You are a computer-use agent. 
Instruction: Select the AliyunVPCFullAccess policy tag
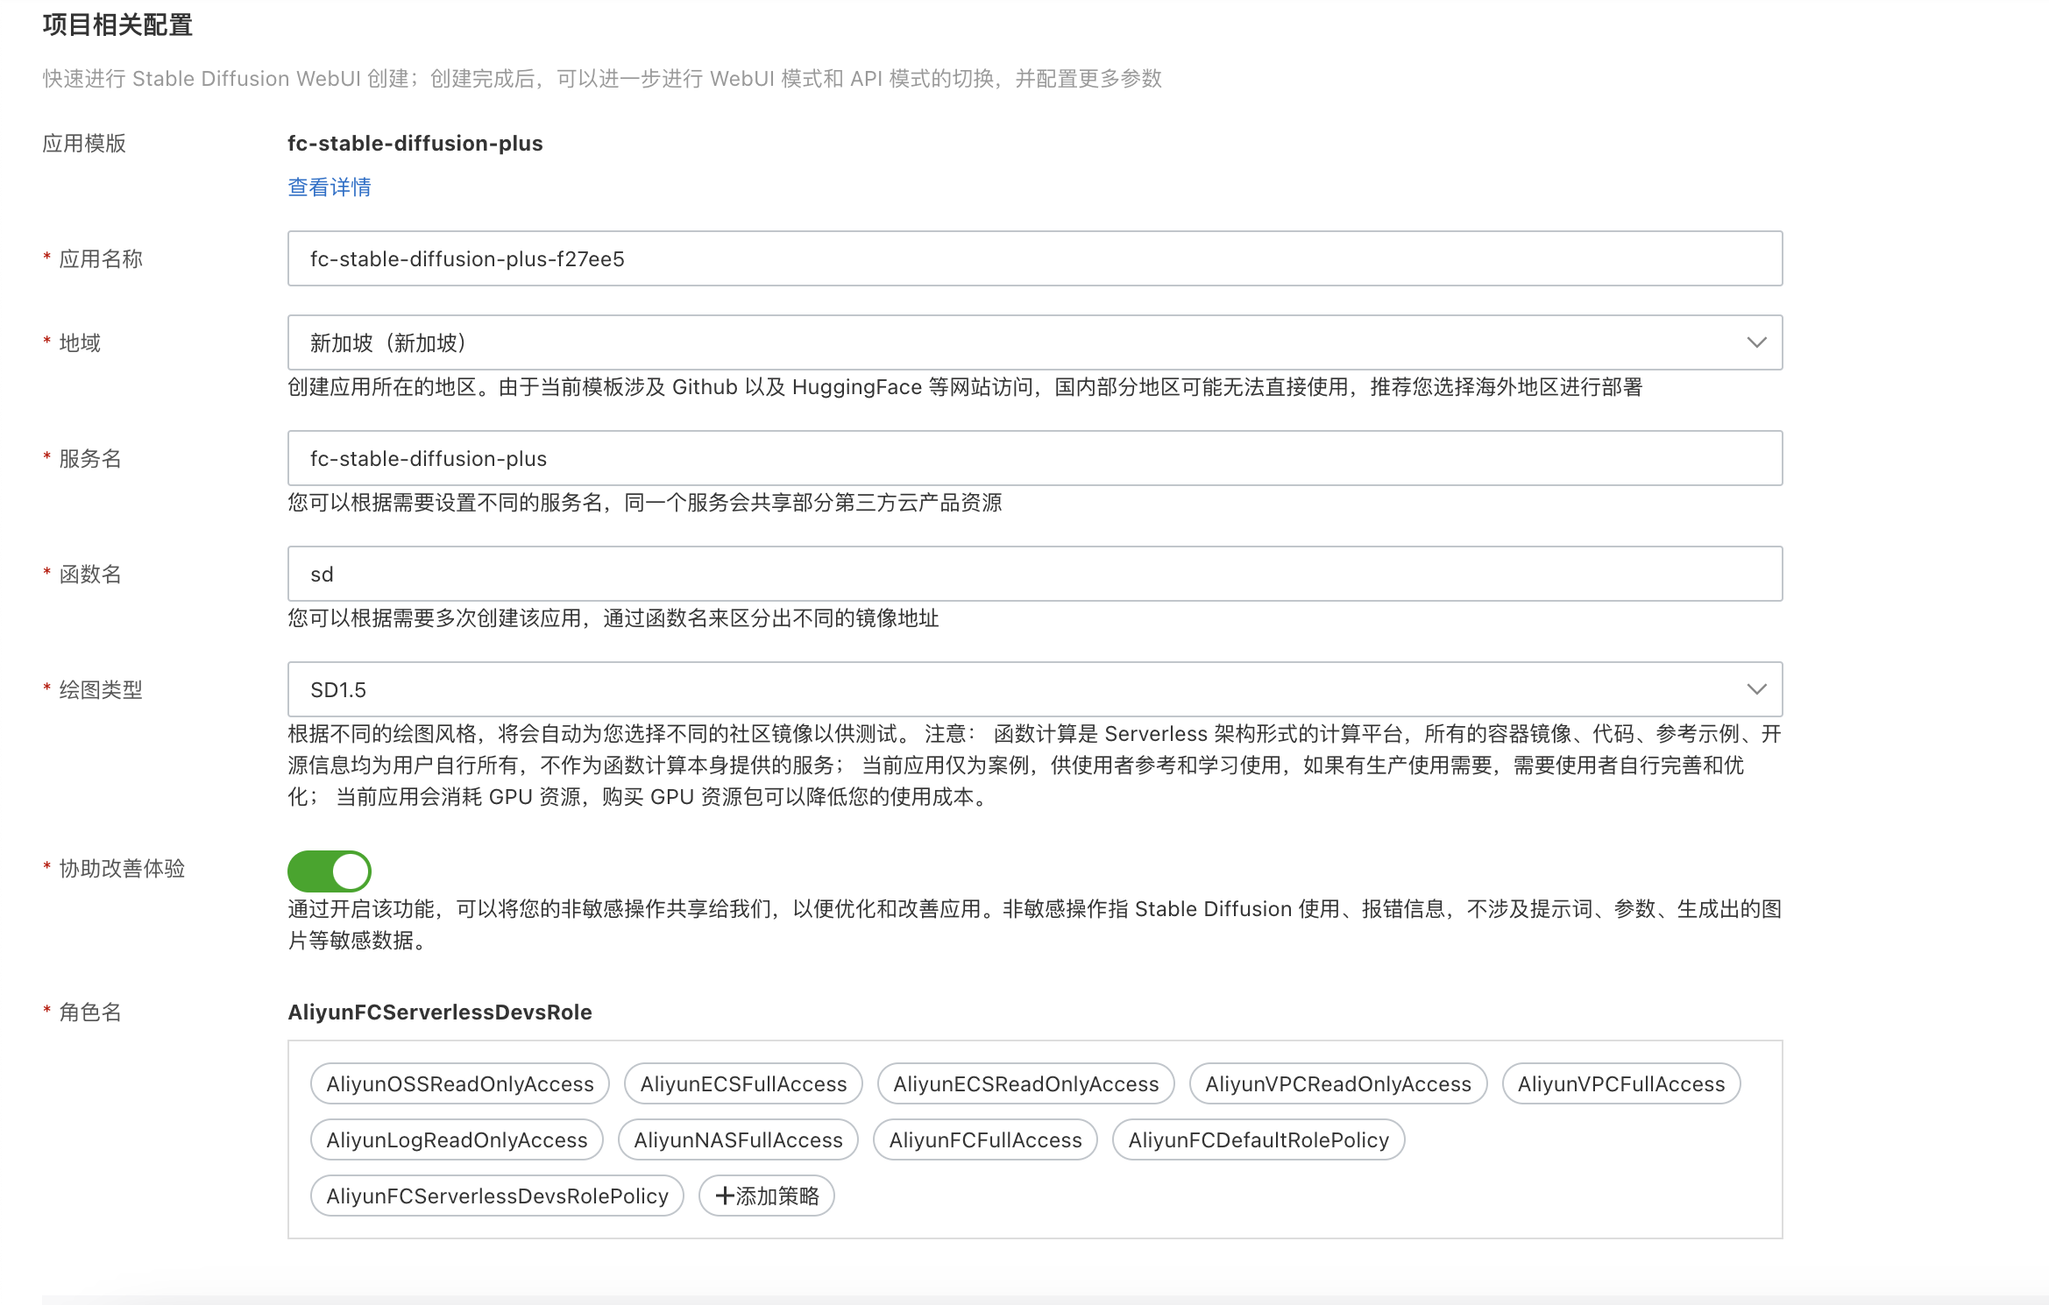(x=1620, y=1083)
